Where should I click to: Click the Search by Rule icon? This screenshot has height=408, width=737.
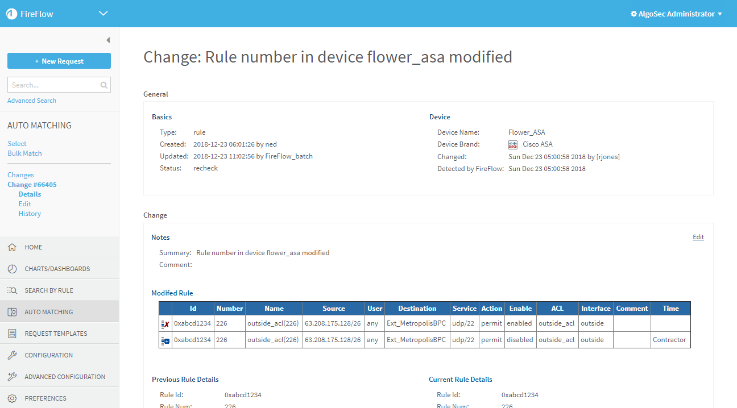[12, 290]
